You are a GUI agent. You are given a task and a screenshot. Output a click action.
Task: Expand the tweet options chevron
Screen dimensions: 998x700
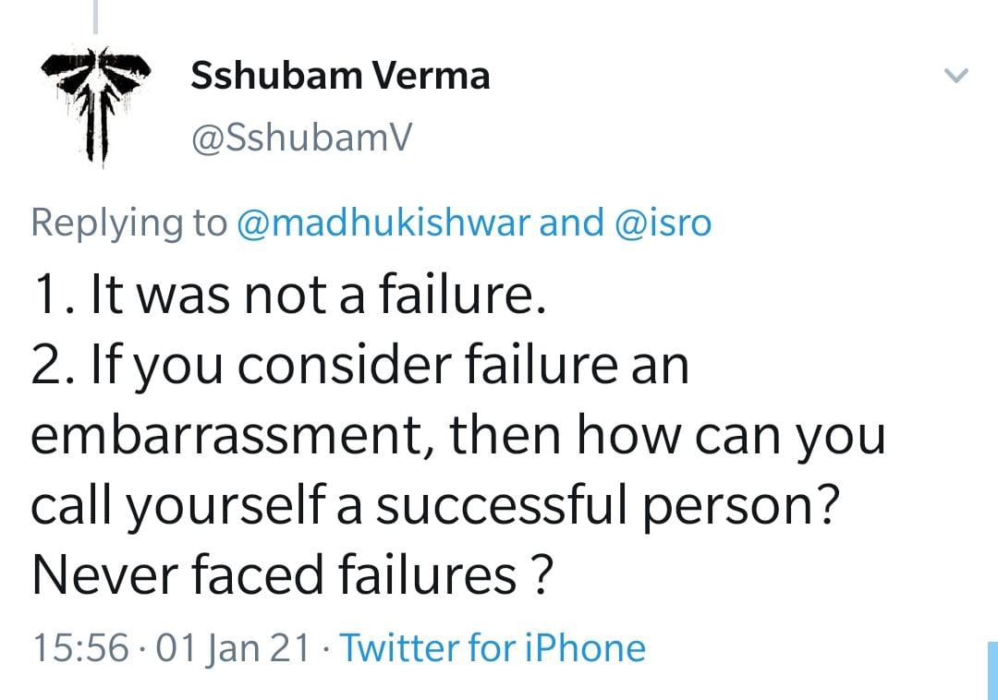coord(958,76)
